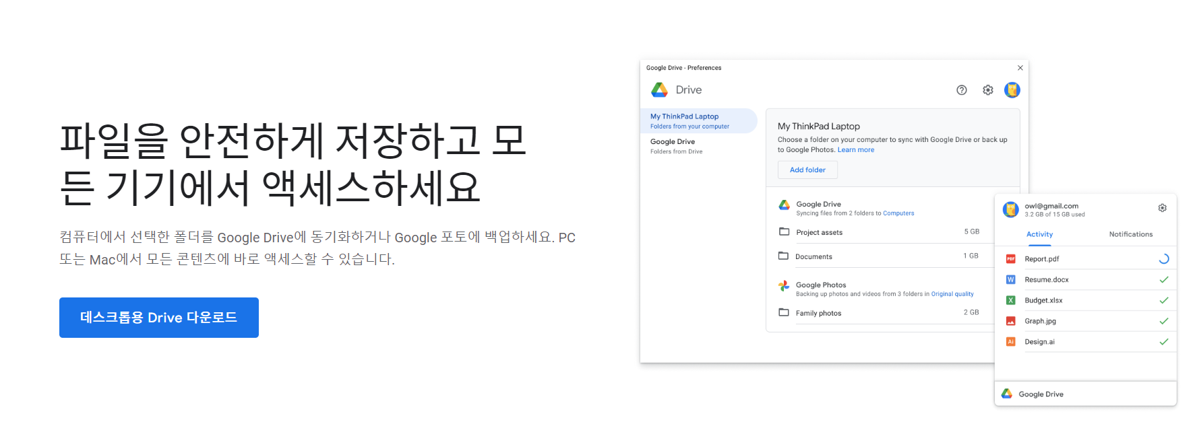Viewport: 1199px width, 428px height.
Task: Click the account avatar in Preferences header
Action: tap(1012, 90)
